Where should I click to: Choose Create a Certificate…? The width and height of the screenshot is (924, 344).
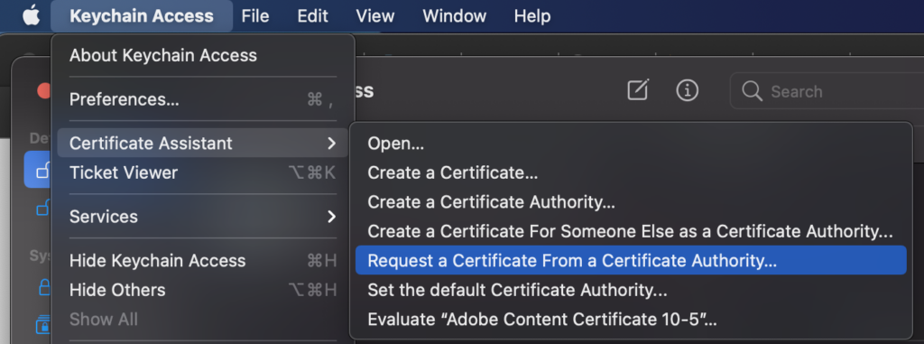(x=631, y=172)
